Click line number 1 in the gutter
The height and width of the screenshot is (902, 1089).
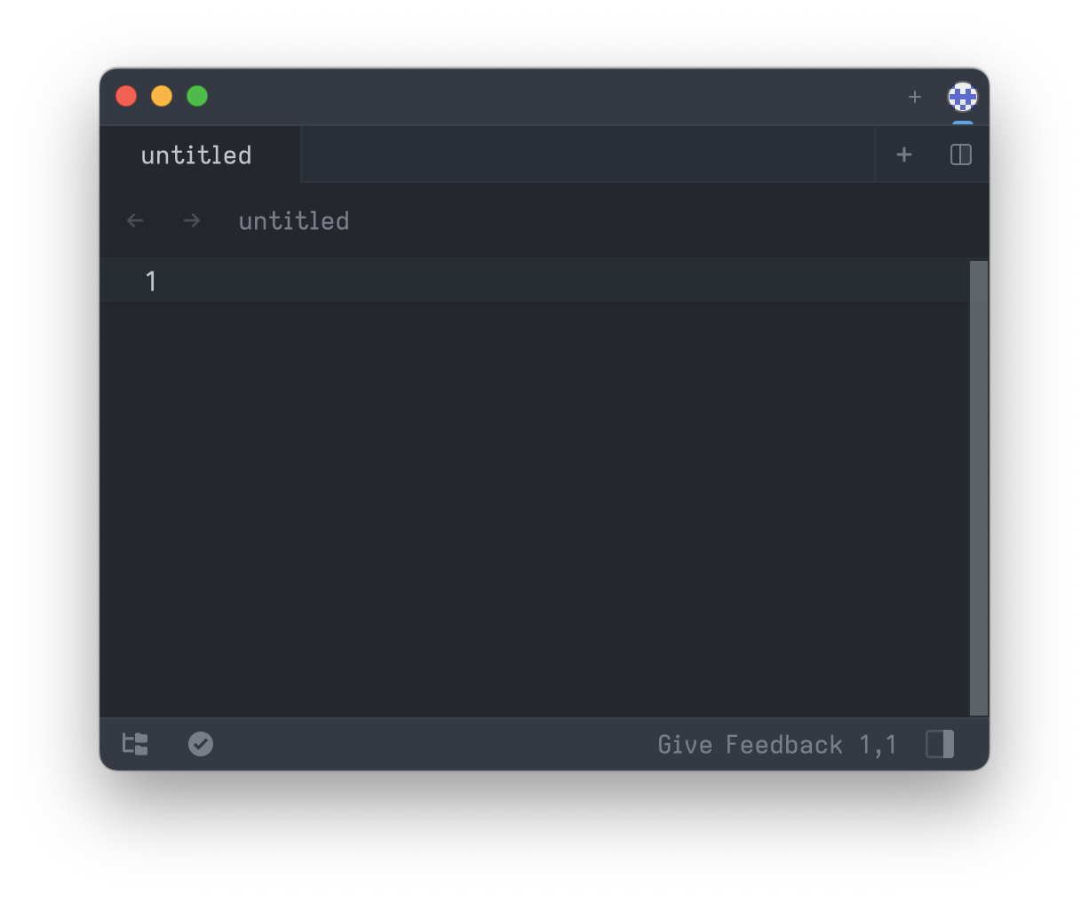150,281
